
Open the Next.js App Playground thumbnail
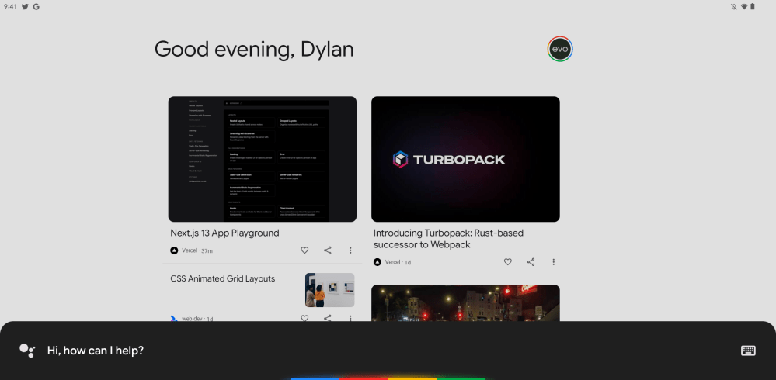(263, 159)
